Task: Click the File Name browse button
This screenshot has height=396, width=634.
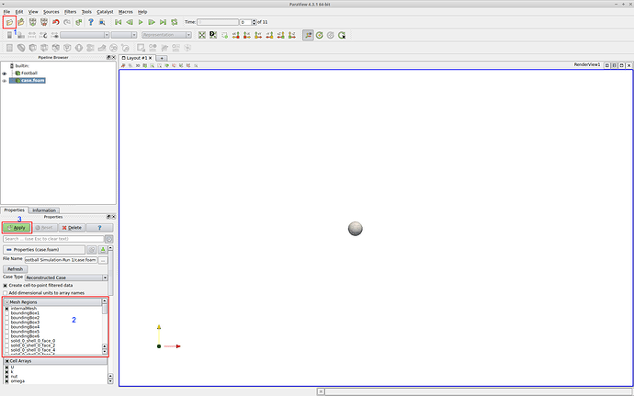Action: click(x=103, y=260)
